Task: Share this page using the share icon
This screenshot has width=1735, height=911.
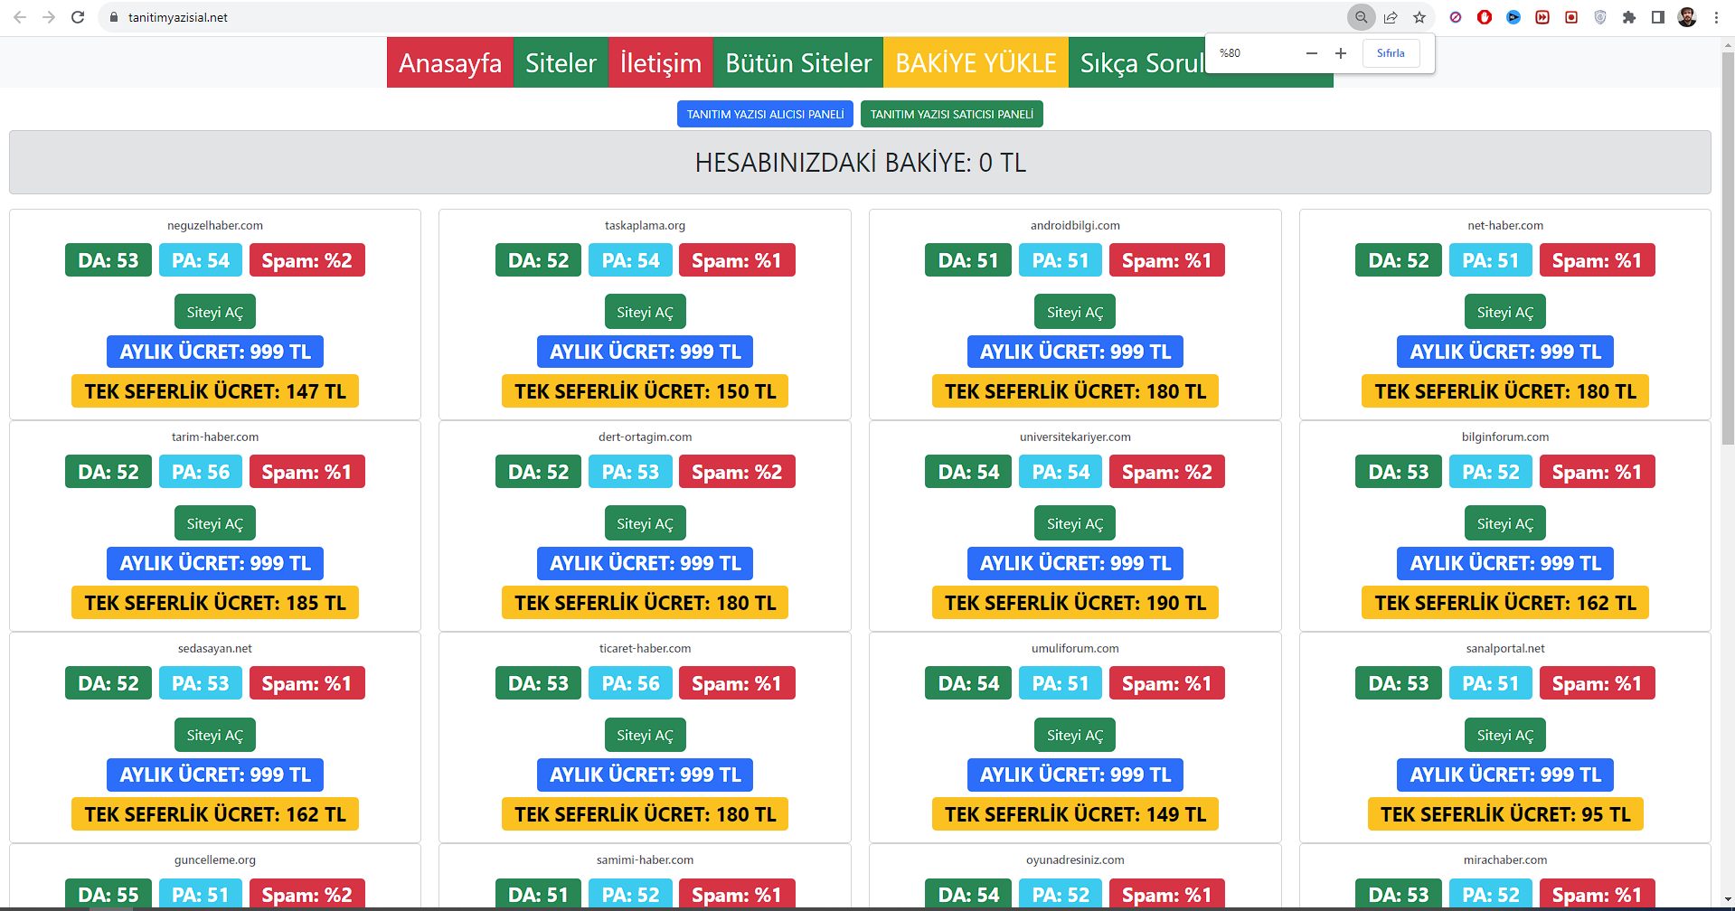Action: coord(1391,17)
